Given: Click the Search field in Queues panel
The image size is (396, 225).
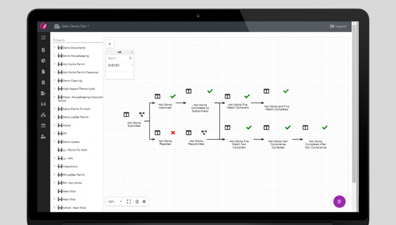Looking at the screenshot, I should (120, 58).
